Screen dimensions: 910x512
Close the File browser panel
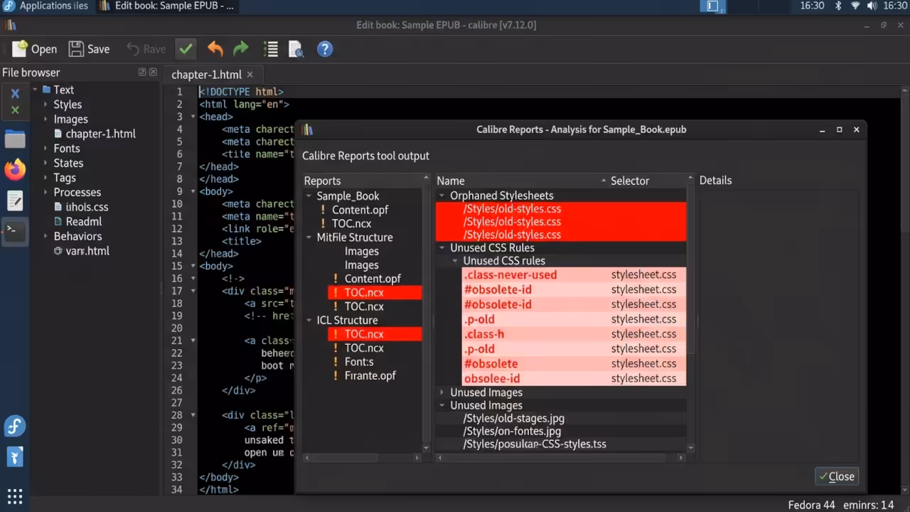pyautogui.click(x=153, y=72)
